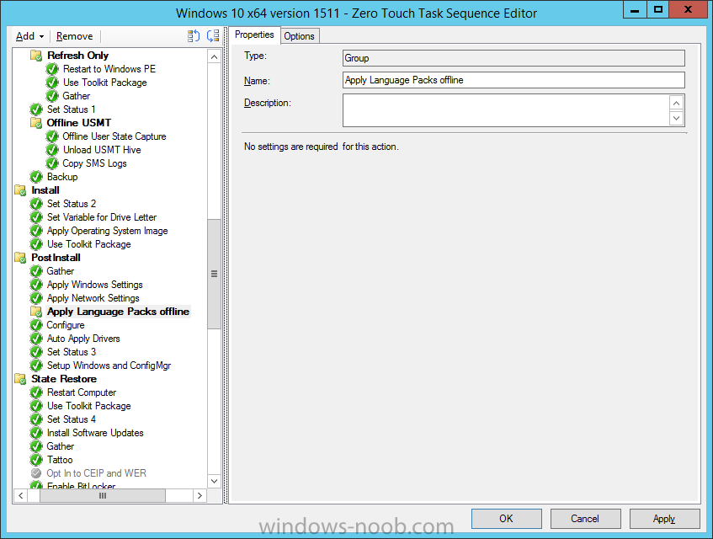Click the Remove toolbar button
The image size is (713, 539).
(75, 36)
